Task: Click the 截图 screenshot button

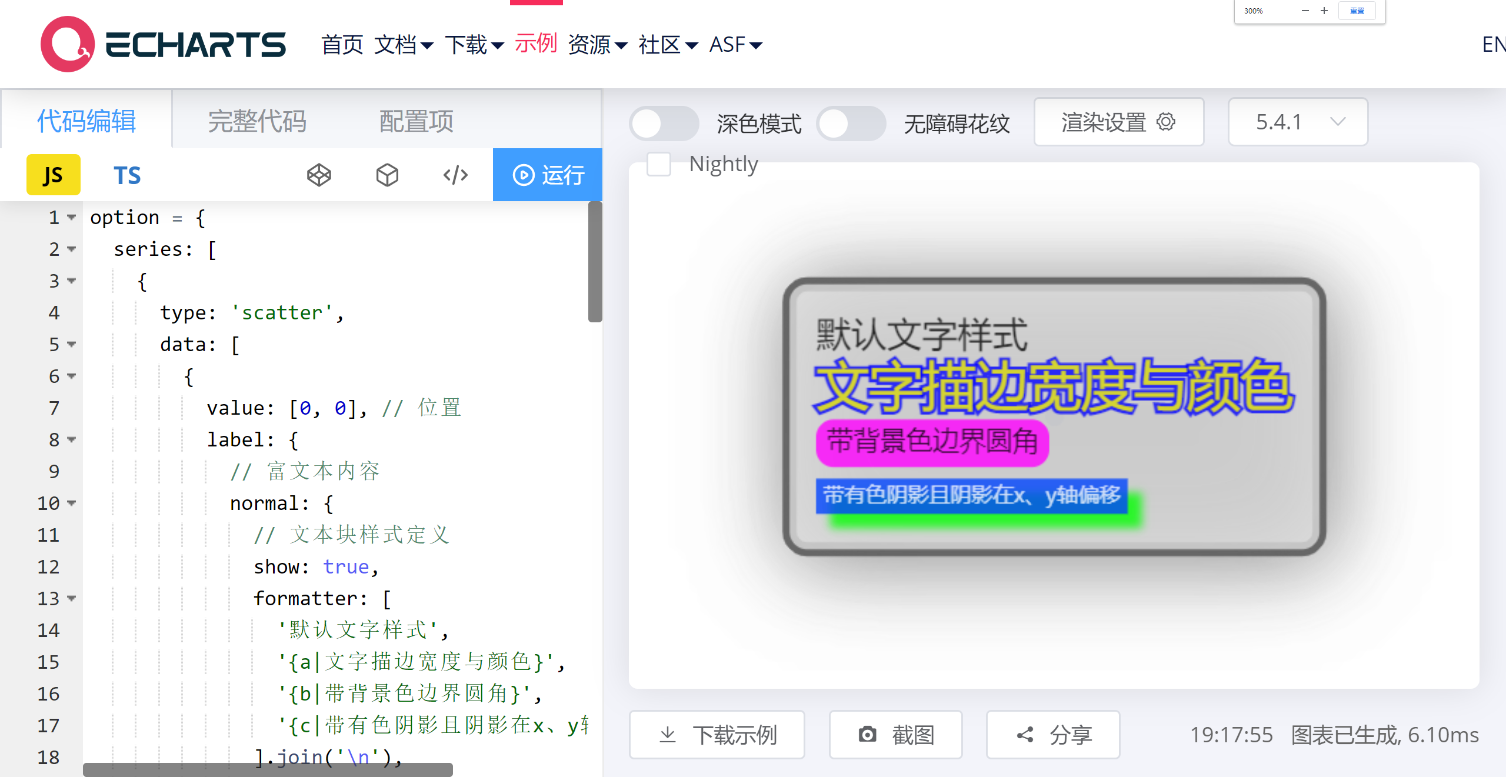Action: [x=896, y=735]
